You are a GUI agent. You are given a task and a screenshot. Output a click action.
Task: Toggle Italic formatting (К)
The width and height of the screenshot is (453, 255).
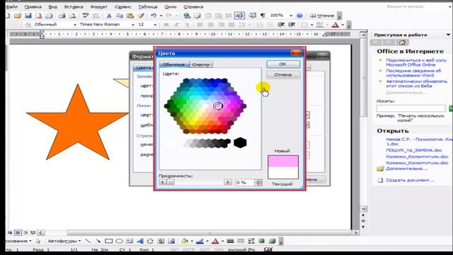click(x=176, y=25)
